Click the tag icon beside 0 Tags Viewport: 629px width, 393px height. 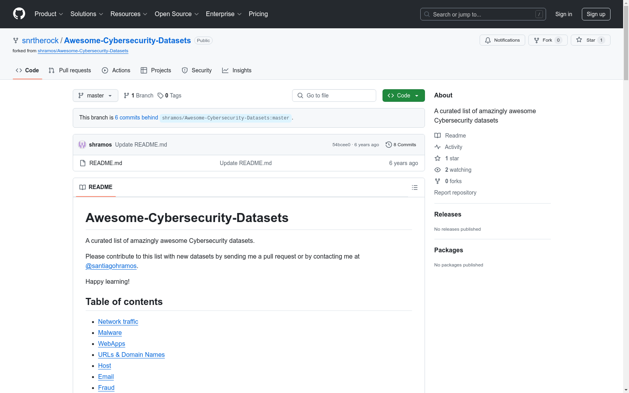coord(160,95)
